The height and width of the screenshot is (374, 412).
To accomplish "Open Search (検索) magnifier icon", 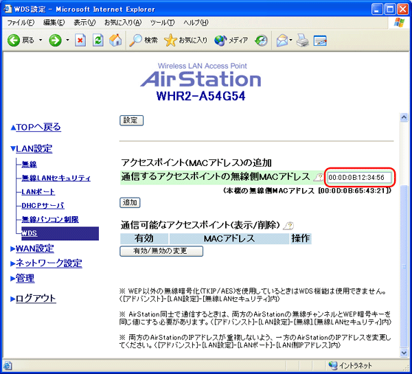I will coord(136,40).
